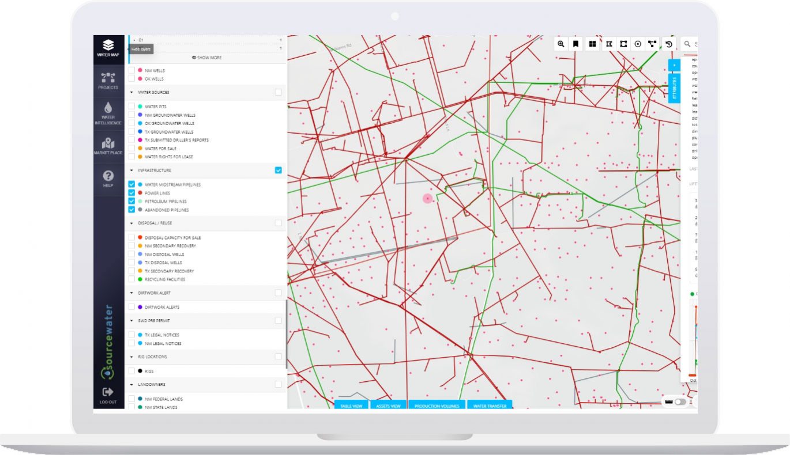790x455 pixels.
Task: Click the zoom-in magnifier map tool
Action: [x=561, y=44]
